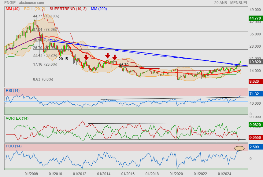Image resolution: width=263 pixels, height=177 pixels.
Task: Click the 17.16 (23.6%) Fibonacci level label
Action: point(45,64)
